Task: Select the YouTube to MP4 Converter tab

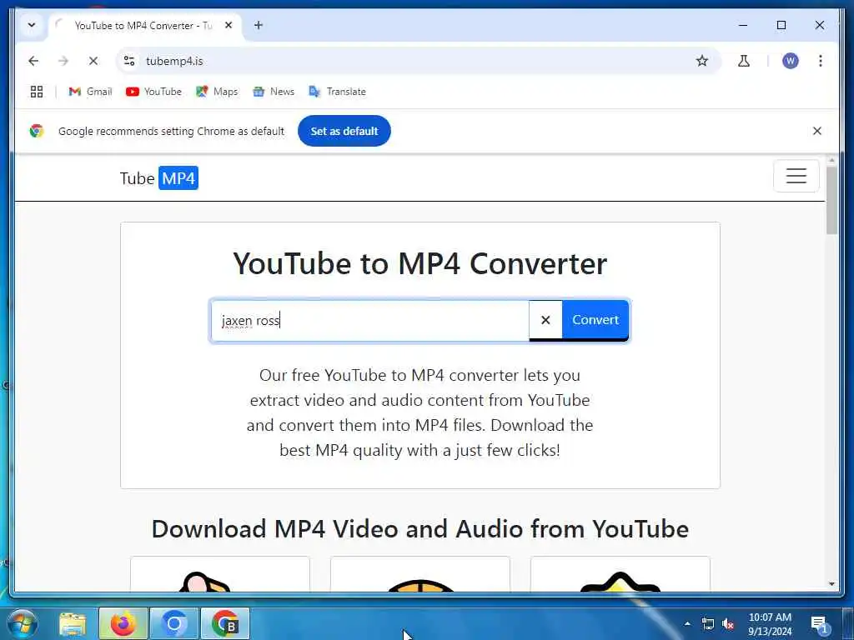Action: pos(143,26)
